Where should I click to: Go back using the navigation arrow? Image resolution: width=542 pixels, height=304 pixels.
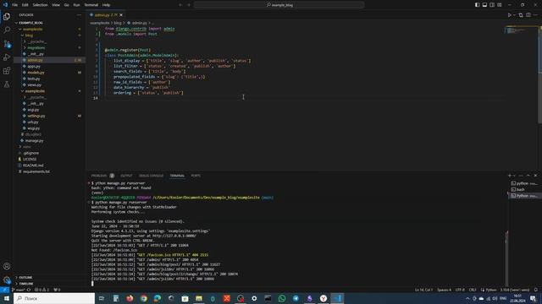click(180, 5)
